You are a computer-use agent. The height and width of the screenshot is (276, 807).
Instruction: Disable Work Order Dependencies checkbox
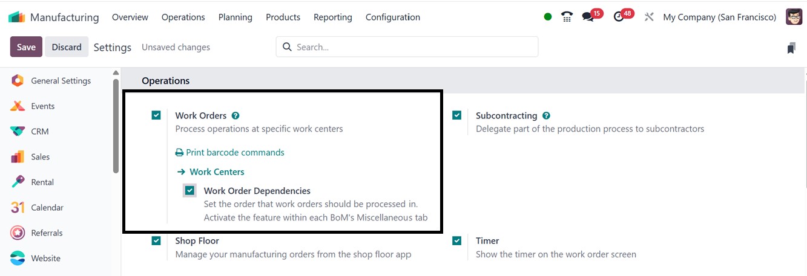tap(190, 191)
